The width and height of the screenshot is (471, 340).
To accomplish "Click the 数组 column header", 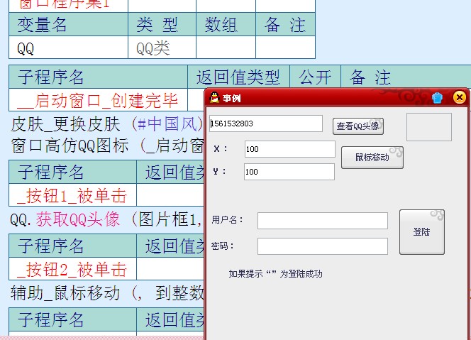I will coord(226,24).
